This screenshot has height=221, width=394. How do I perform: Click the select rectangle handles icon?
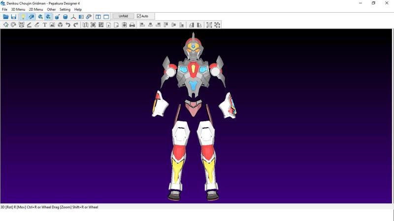(x=209, y=25)
